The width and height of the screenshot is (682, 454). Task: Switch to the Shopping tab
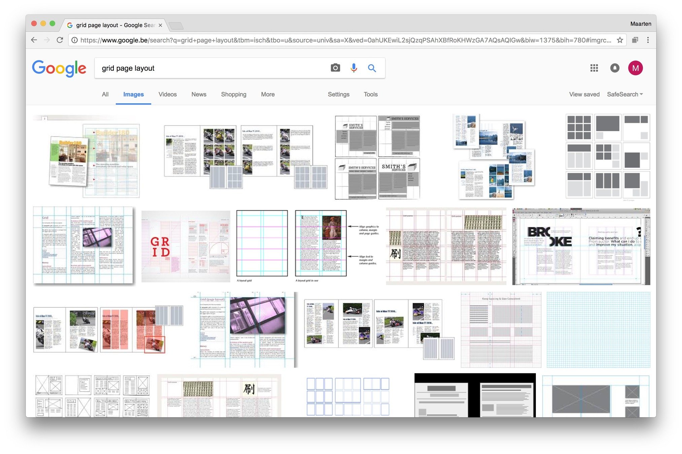[x=234, y=94]
